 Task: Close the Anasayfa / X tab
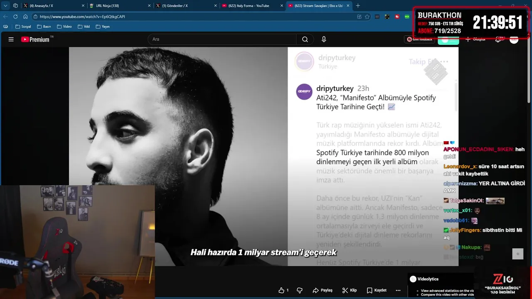coord(82,6)
